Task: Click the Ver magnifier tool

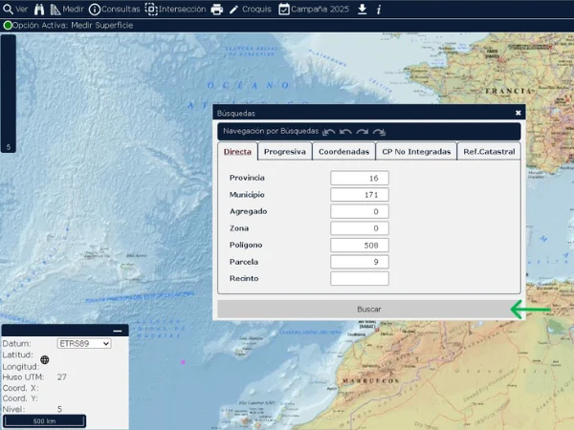Action: point(14,9)
